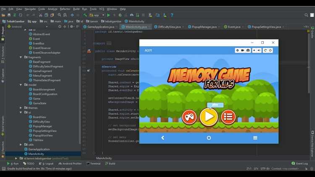Tap the emulator back arrow button

pos(163,138)
